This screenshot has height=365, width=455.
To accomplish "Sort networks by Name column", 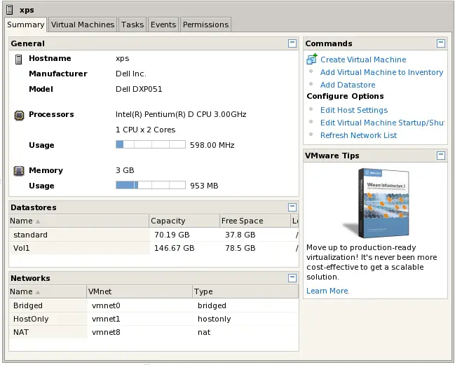I will [48, 291].
